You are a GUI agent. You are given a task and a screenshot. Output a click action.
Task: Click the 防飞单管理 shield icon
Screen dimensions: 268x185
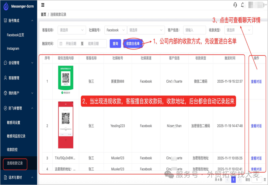coord(5,108)
